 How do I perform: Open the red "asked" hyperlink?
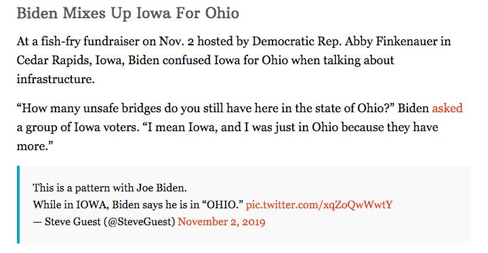[447, 108]
